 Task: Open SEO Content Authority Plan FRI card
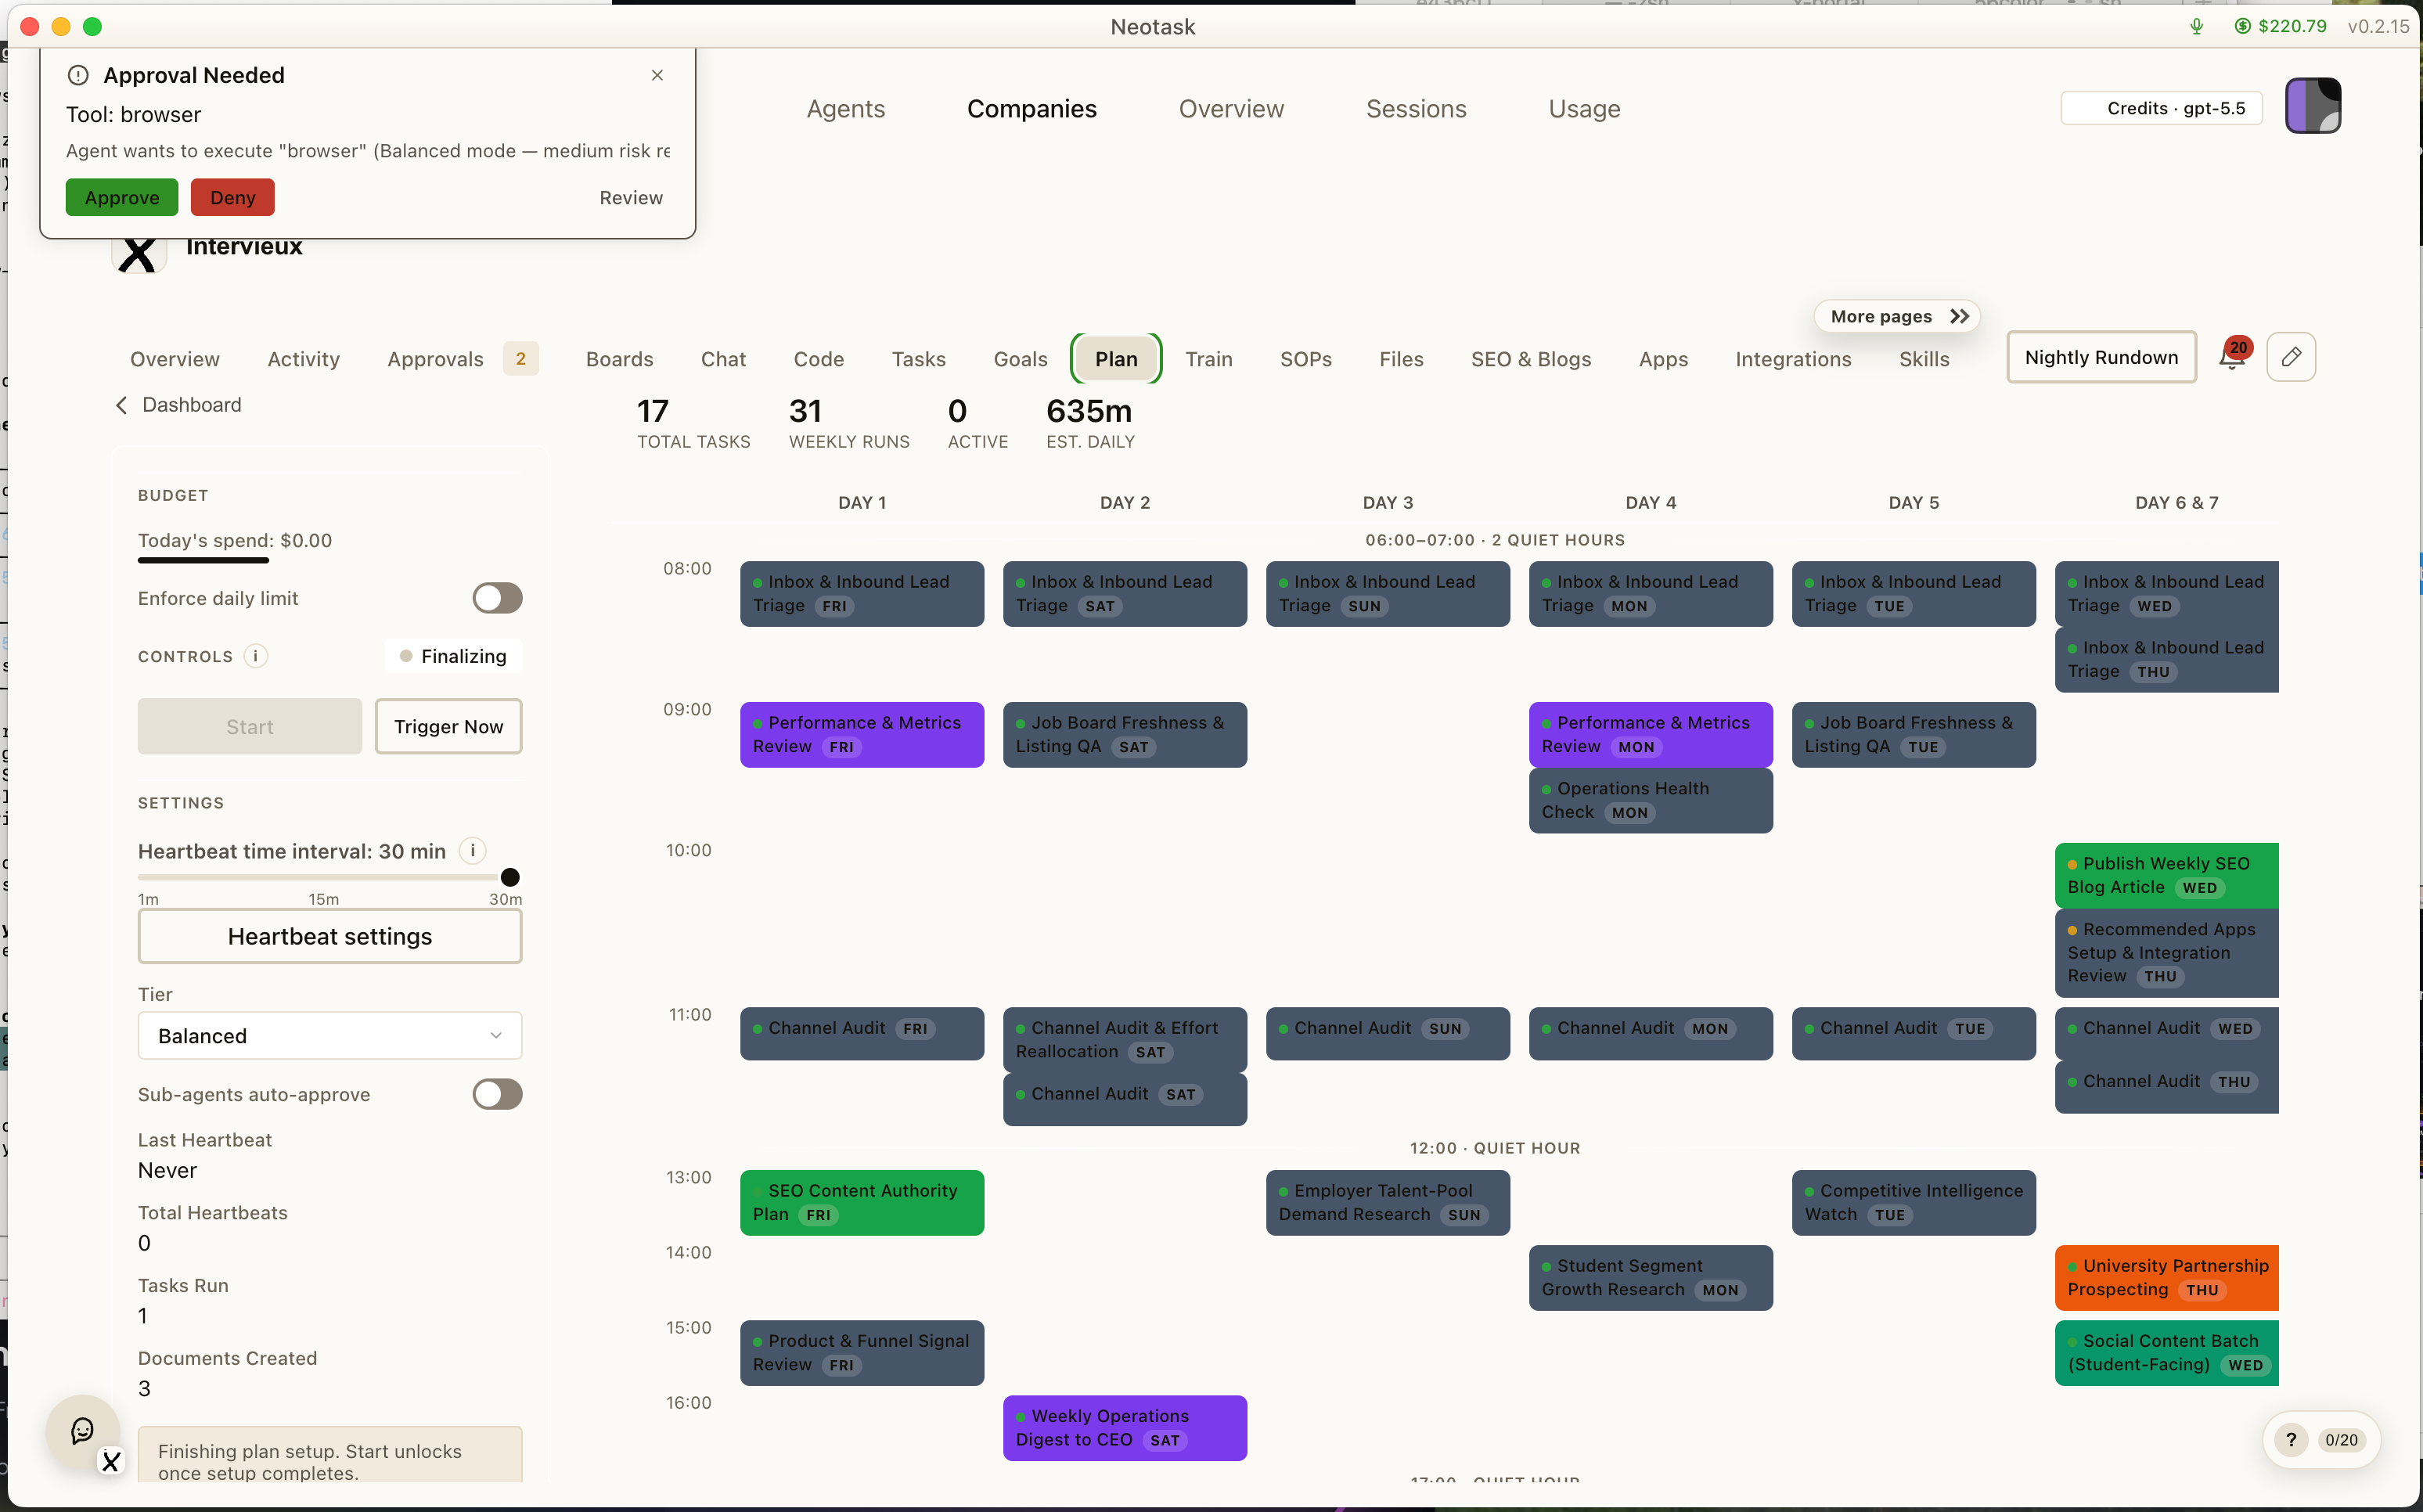click(862, 1203)
